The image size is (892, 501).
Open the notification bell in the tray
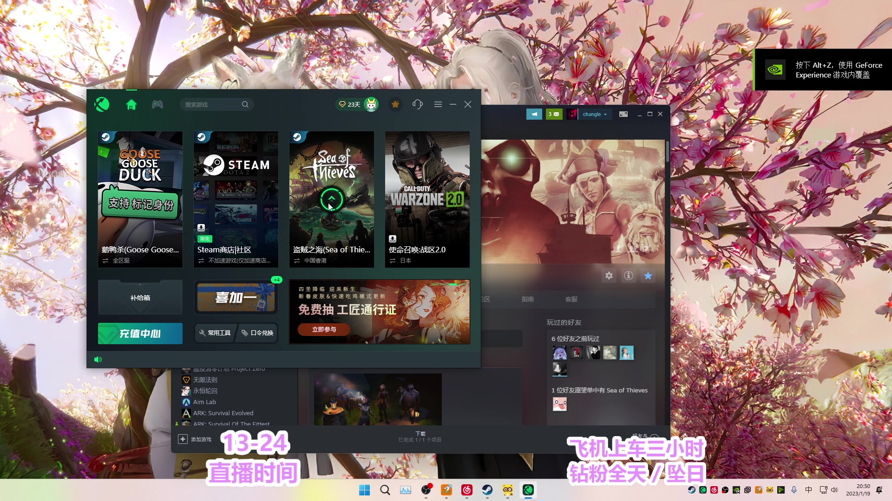[x=879, y=490]
